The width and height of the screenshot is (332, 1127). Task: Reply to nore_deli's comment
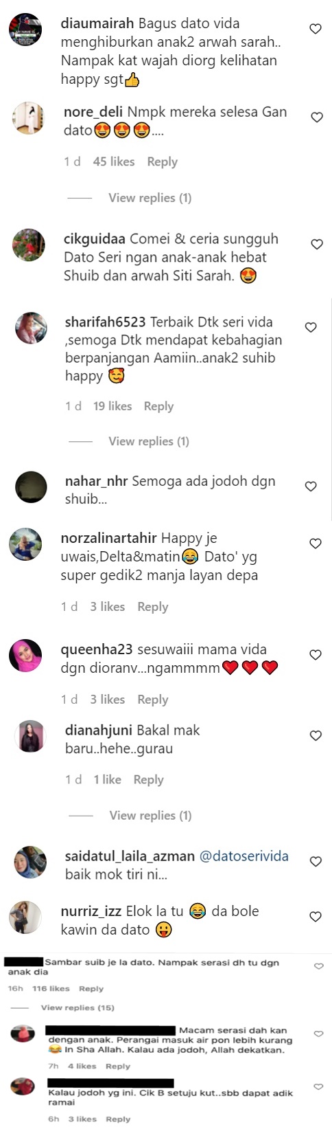(163, 161)
